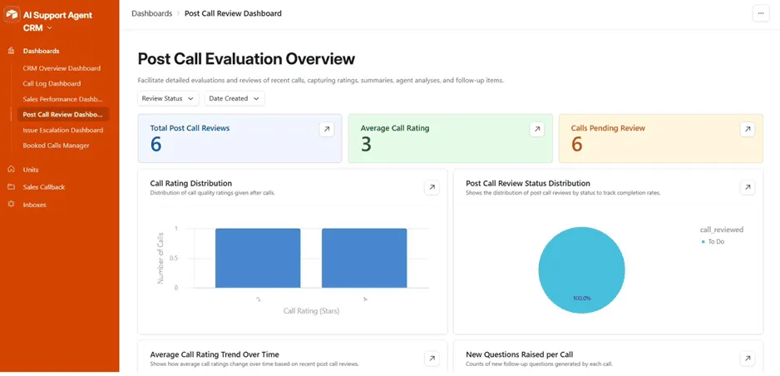
Task: Click New Questions Raised per Call title
Action: (520, 354)
